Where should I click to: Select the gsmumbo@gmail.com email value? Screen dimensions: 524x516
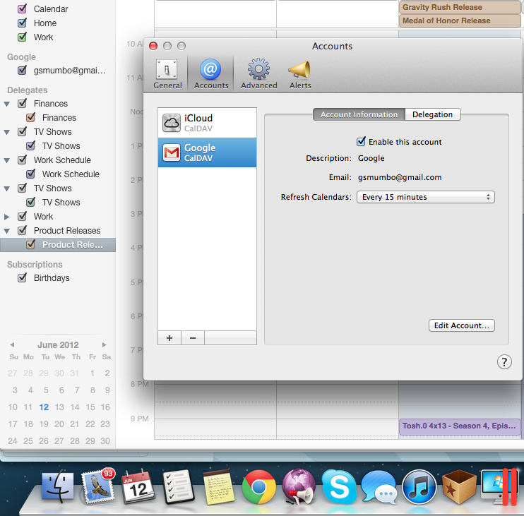pyautogui.click(x=400, y=177)
